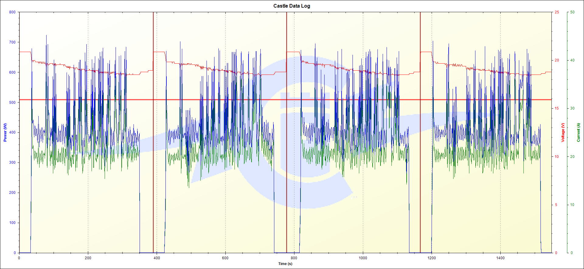The height and width of the screenshot is (269, 584).
Task: Select the Power (W) axis label
Action: pyautogui.click(x=5, y=132)
